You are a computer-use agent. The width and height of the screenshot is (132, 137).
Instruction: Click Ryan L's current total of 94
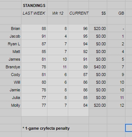pyautogui.click(x=78, y=44)
